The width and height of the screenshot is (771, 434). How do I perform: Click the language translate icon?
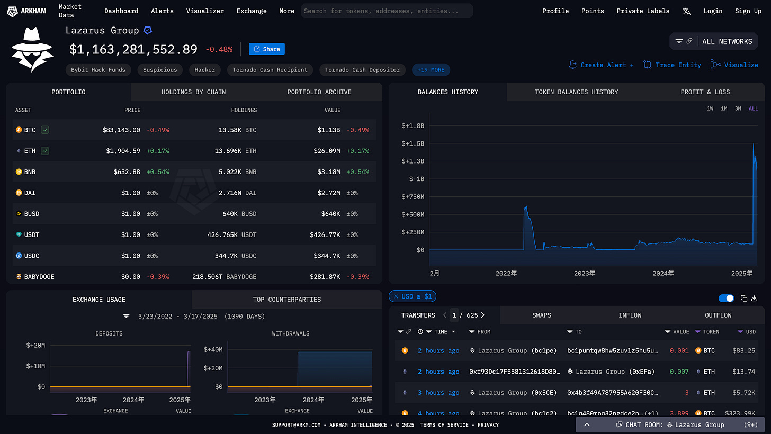click(x=687, y=11)
